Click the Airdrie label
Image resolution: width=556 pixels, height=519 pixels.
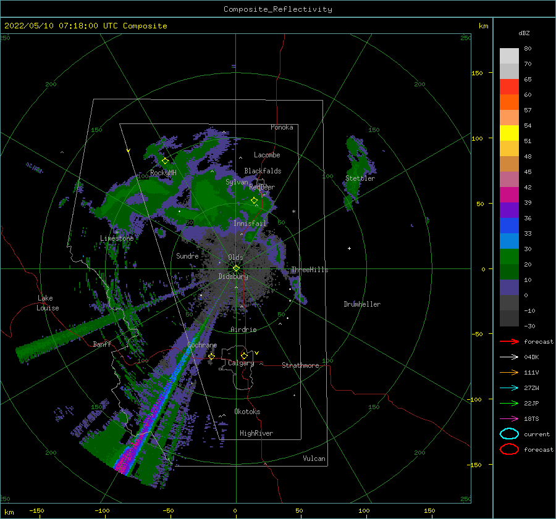pyautogui.click(x=243, y=330)
